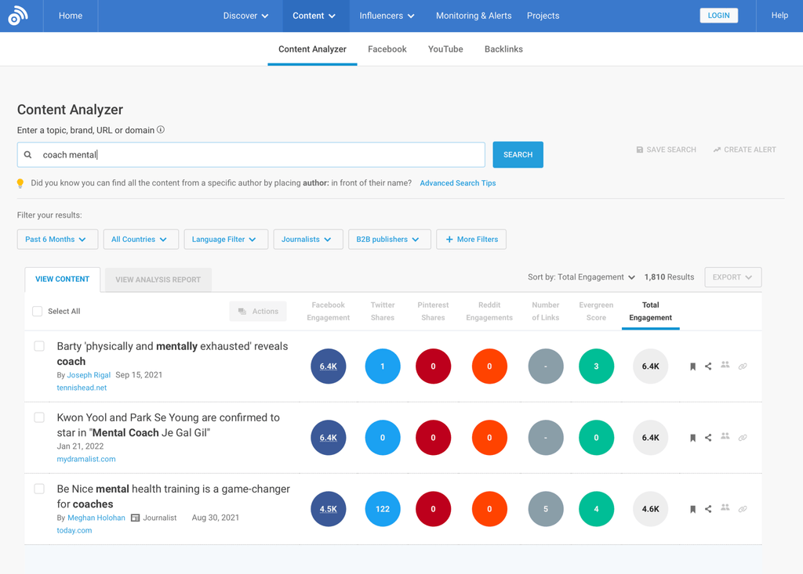View sharers of the Barty article

pyautogui.click(x=725, y=365)
